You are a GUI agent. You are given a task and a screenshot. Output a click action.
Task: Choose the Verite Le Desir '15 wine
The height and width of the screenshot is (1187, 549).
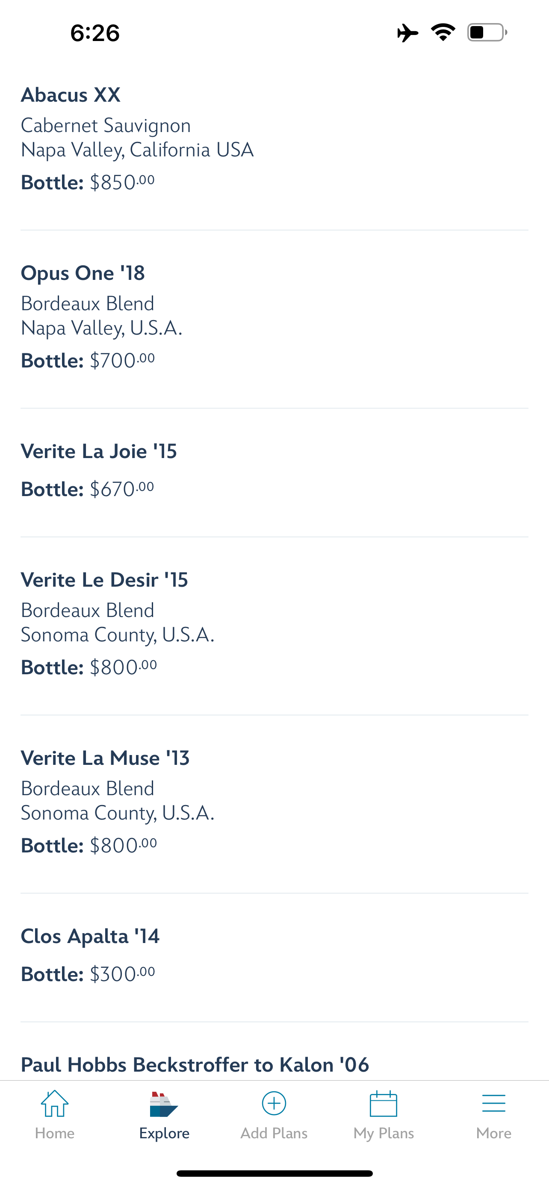[104, 580]
